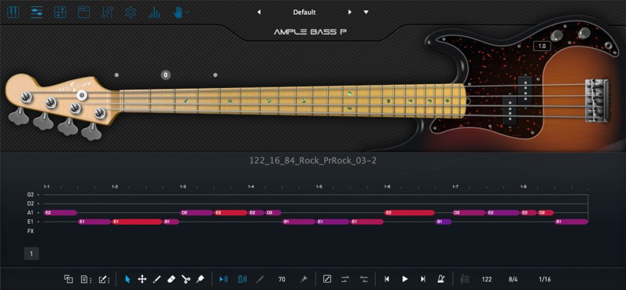The width and height of the screenshot is (626, 290).
Task: Go to the next preset arrow
Action: point(350,12)
